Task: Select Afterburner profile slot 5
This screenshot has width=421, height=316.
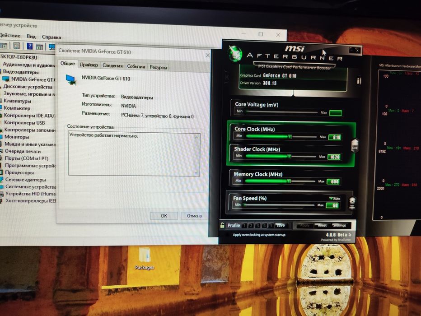Action: 271,226
